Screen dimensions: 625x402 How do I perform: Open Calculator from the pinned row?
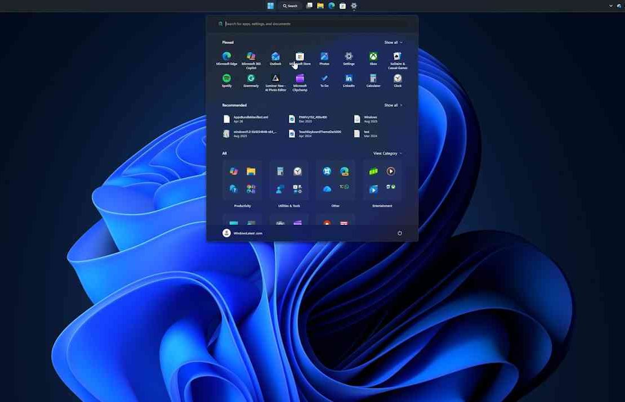[x=373, y=80]
